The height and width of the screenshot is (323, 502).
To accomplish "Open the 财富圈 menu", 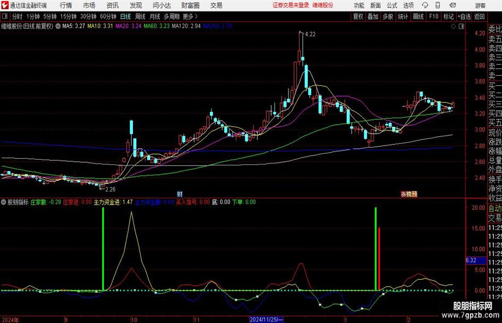I will click(x=190, y=5).
